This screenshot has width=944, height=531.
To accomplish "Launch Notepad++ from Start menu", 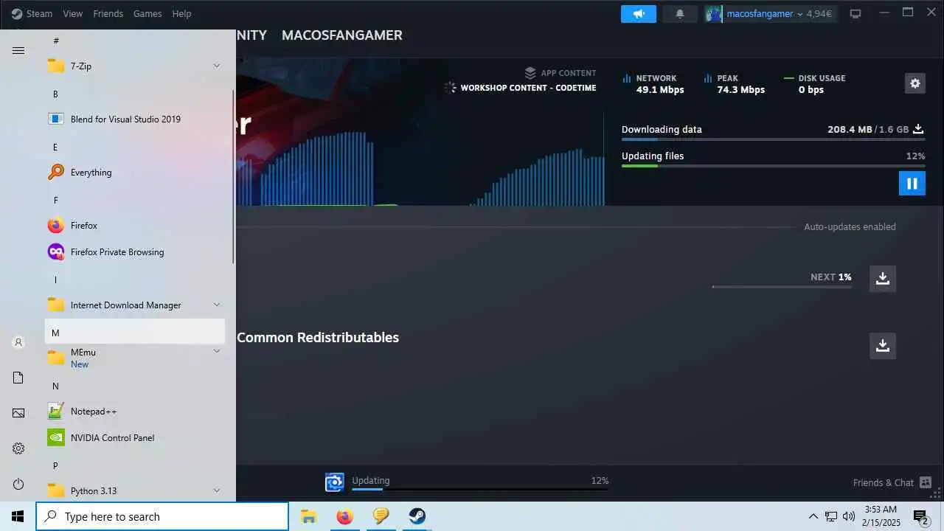I will [135, 411].
